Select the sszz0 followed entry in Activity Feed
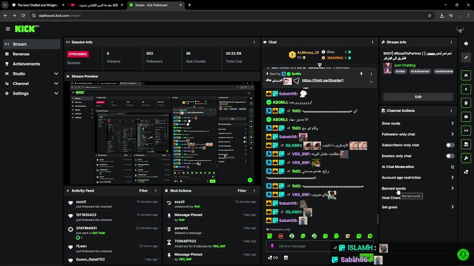 (x=113, y=204)
